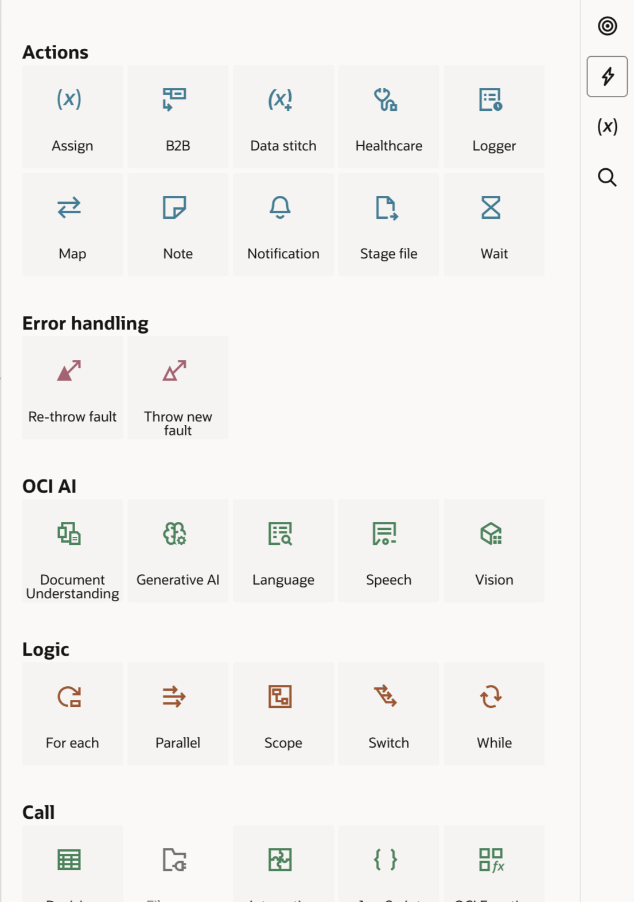Viewport: 634px width, 902px height.
Task: Add a B2B action
Action: pos(178,117)
